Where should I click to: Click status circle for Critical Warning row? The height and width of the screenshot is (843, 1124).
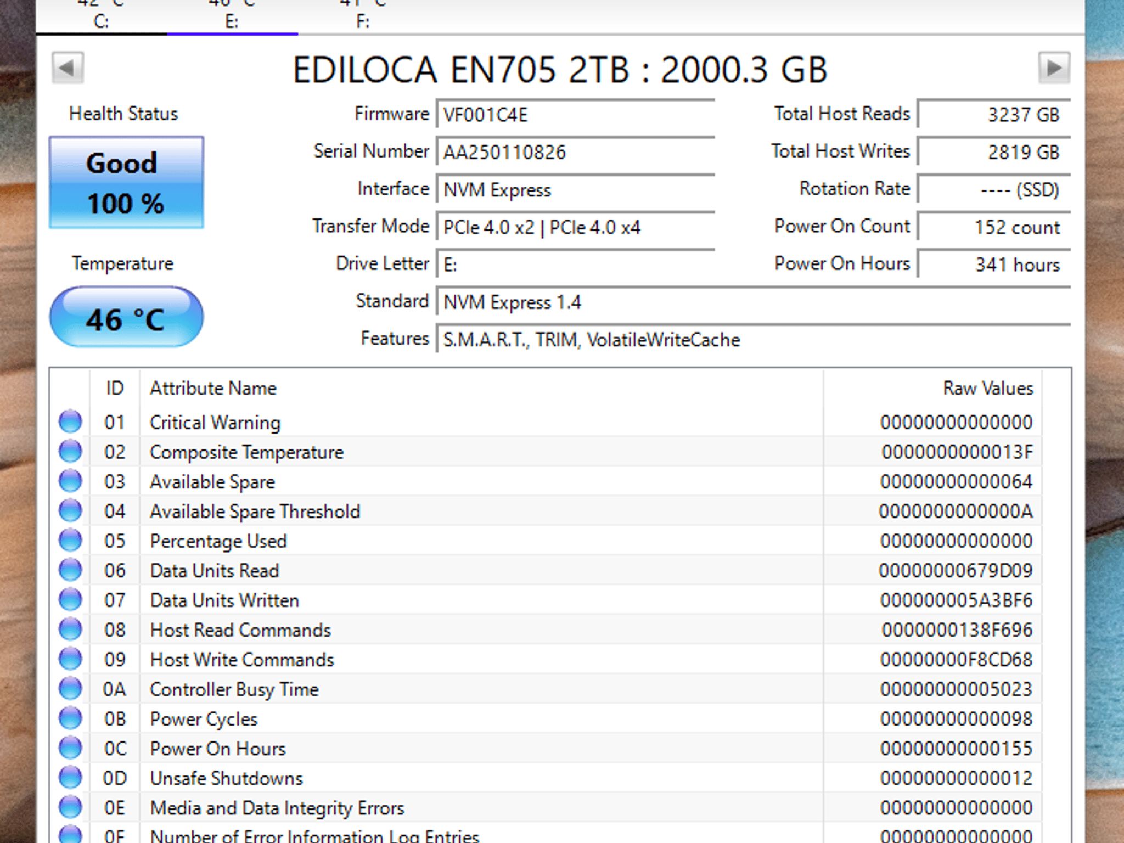point(70,421)
